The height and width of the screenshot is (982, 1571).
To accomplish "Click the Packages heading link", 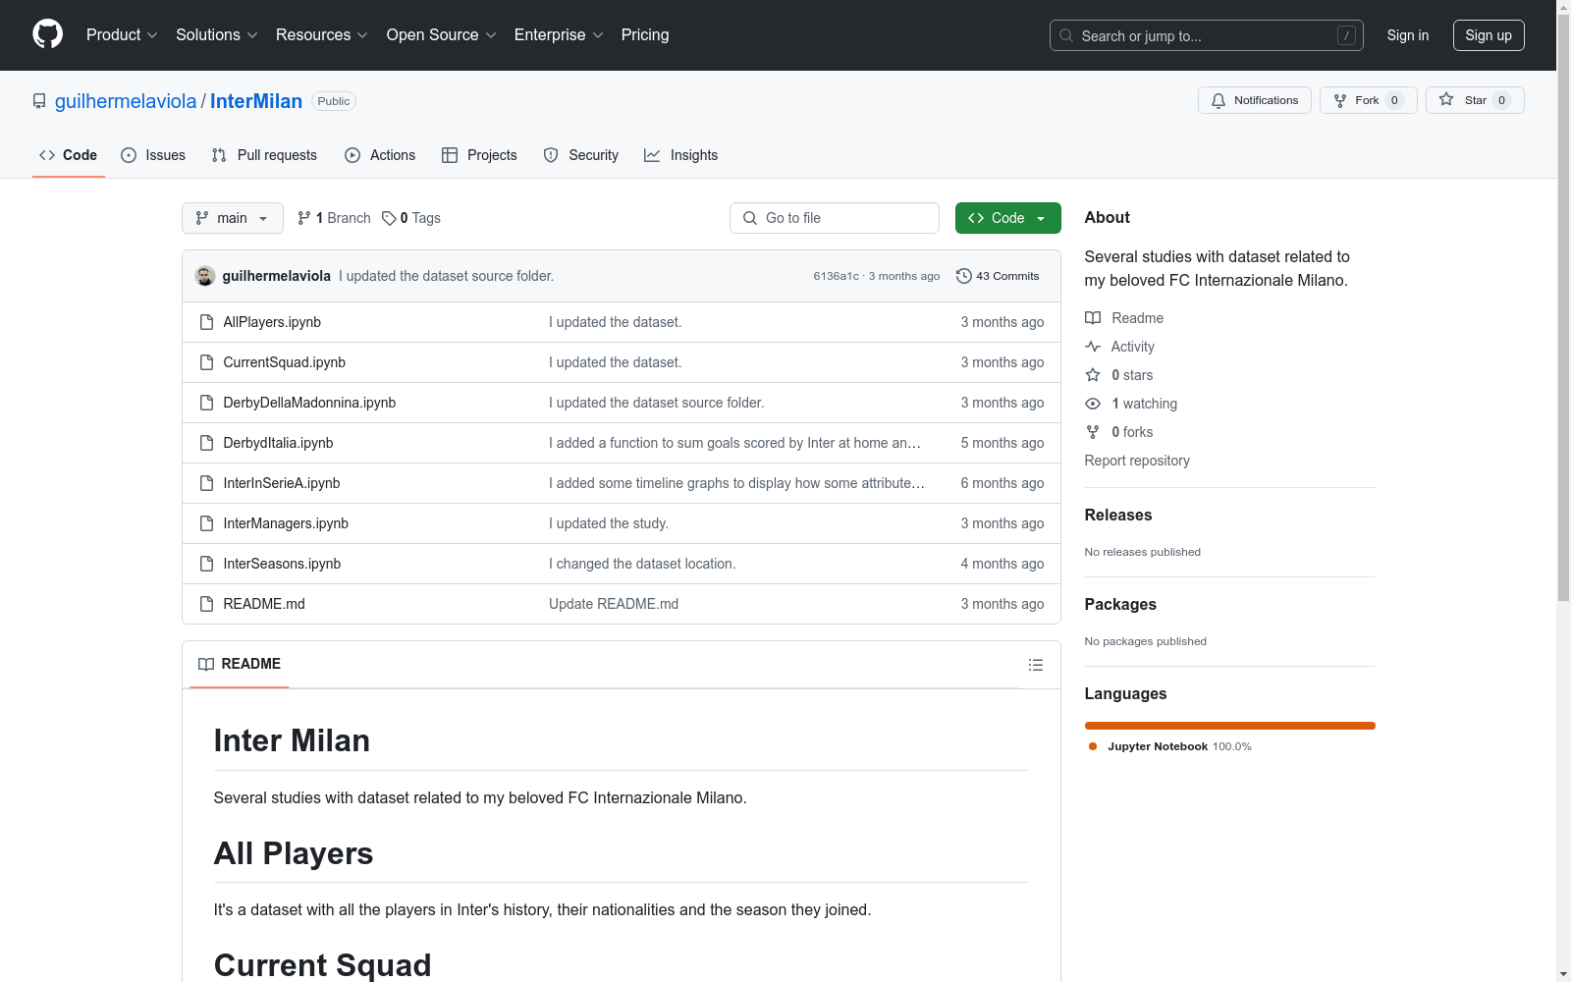I will point(1120,604).
